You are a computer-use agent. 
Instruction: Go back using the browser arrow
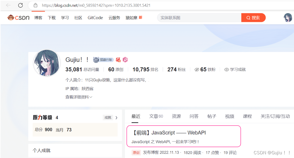coord(8,5)
